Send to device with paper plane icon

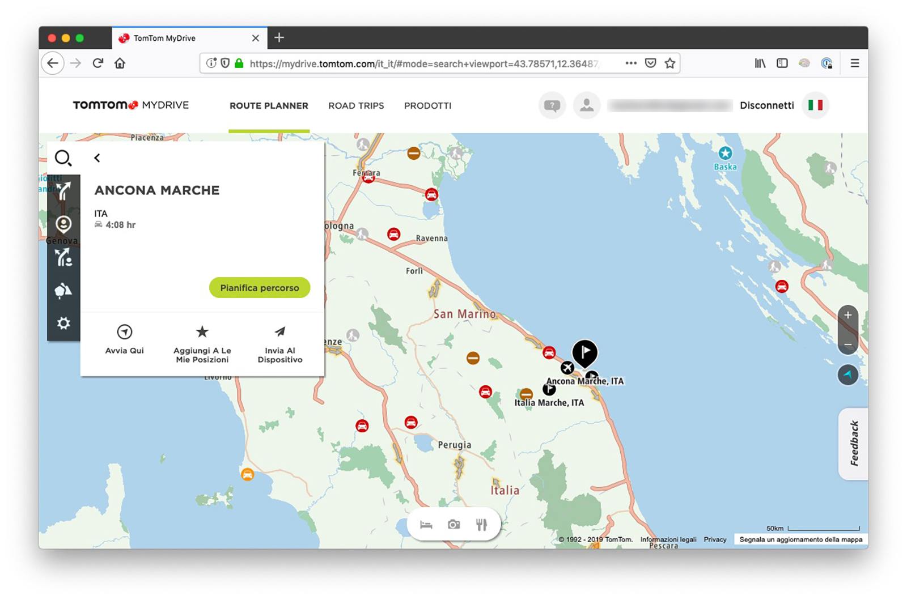280,332
